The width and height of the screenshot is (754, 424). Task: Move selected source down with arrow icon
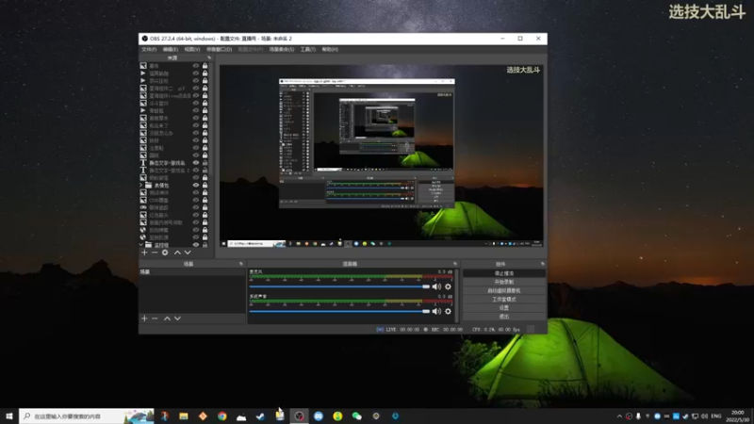click(x=188, y=253)
